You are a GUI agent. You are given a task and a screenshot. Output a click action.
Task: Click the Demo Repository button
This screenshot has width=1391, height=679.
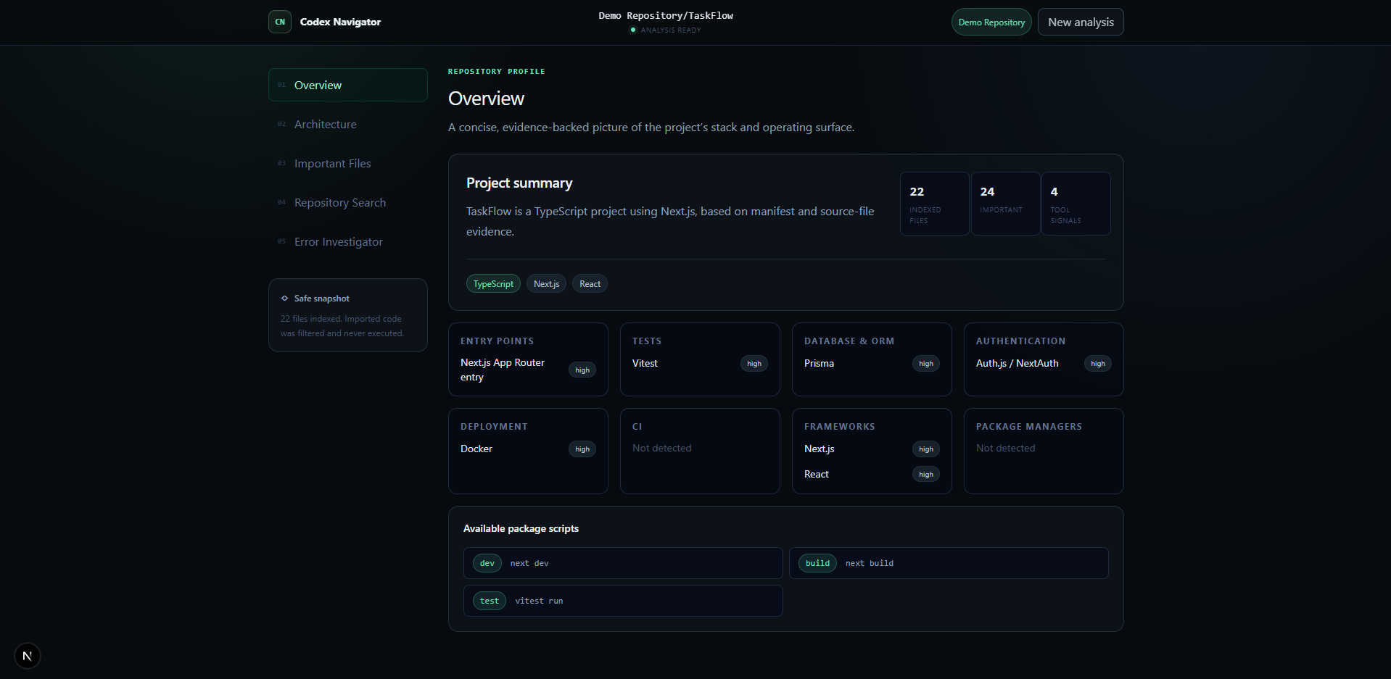[x=991, y=22]
